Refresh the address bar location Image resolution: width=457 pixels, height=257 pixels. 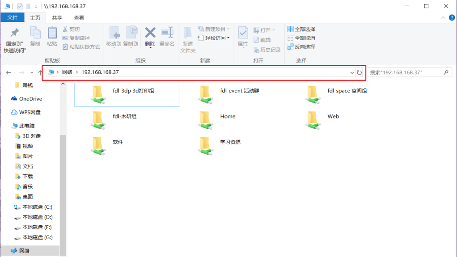(359, 72)
